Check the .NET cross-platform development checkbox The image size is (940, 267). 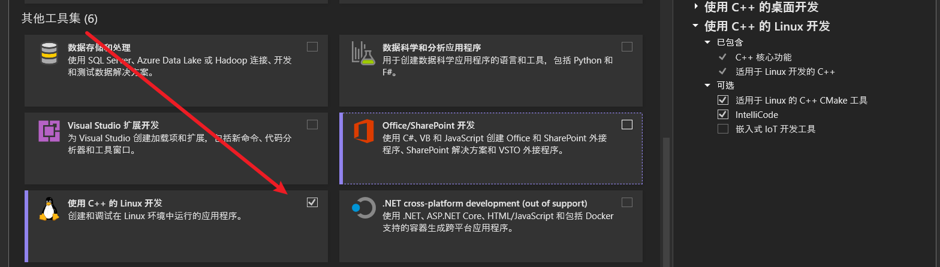click(x=626, y=202)
